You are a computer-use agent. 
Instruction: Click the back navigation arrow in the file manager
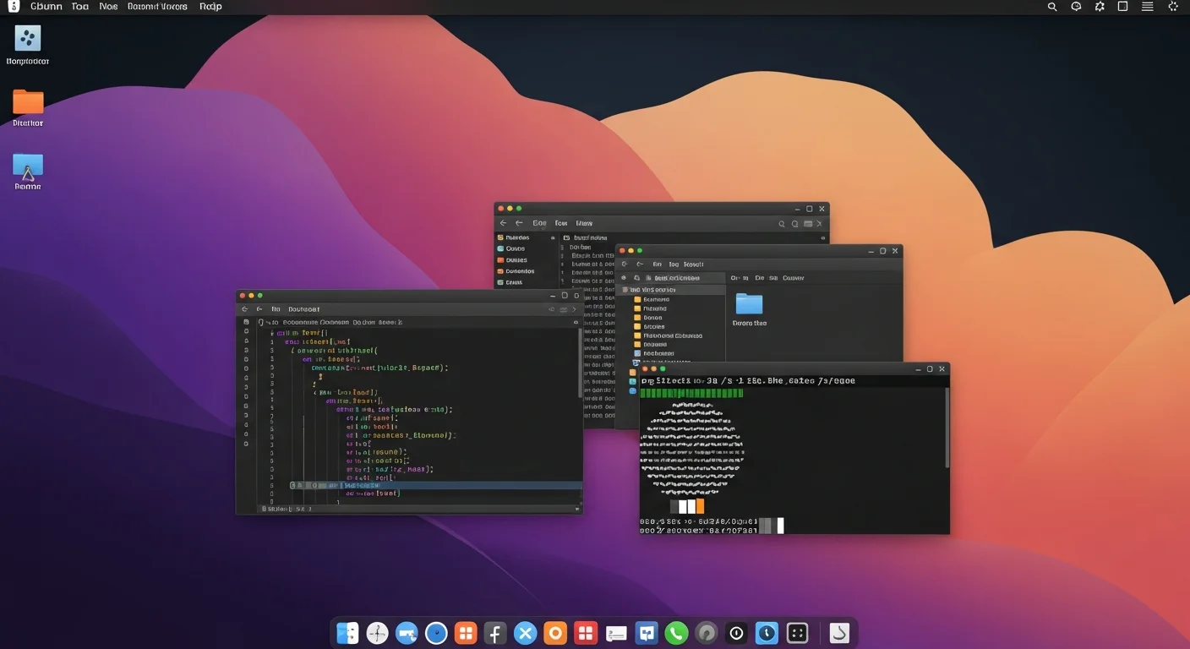click(505, 222)
